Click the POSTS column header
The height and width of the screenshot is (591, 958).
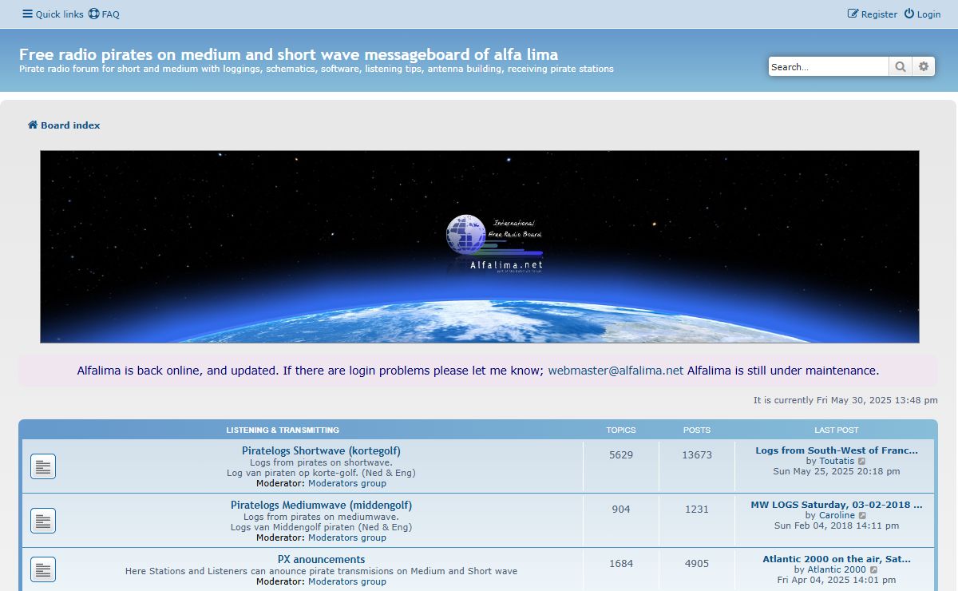pos(697,430)
